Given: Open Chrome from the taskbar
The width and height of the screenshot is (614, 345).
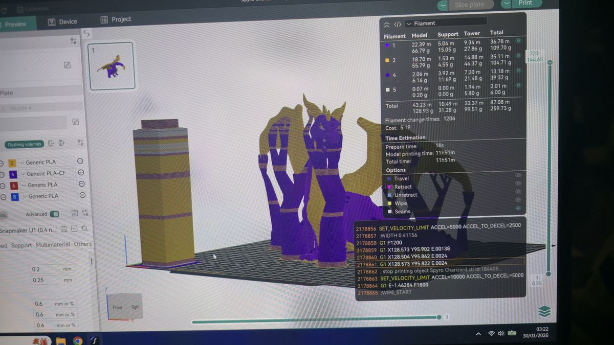Looking at the screenshot, I should [78, 340].
